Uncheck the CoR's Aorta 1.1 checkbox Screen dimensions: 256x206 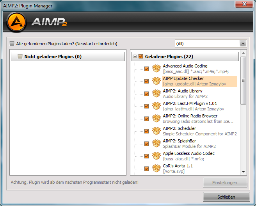click(146, 169)
